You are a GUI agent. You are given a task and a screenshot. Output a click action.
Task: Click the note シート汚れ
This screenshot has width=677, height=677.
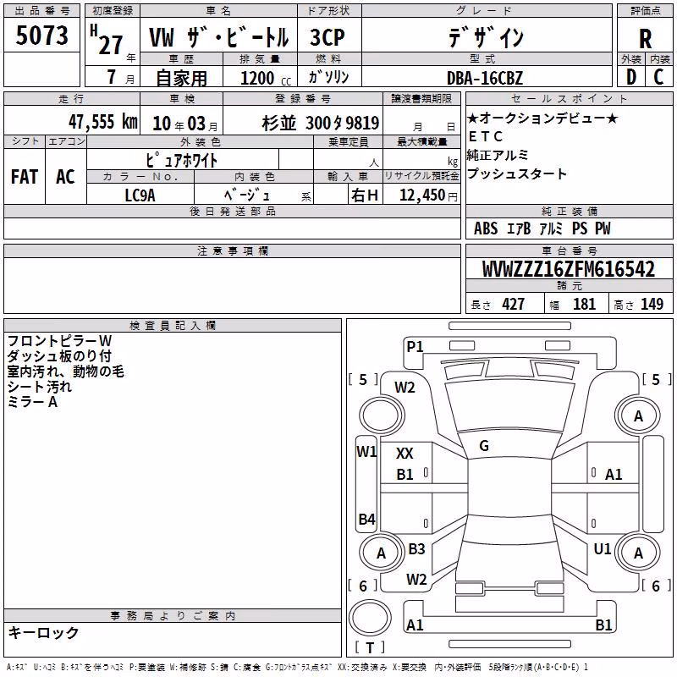39,387
